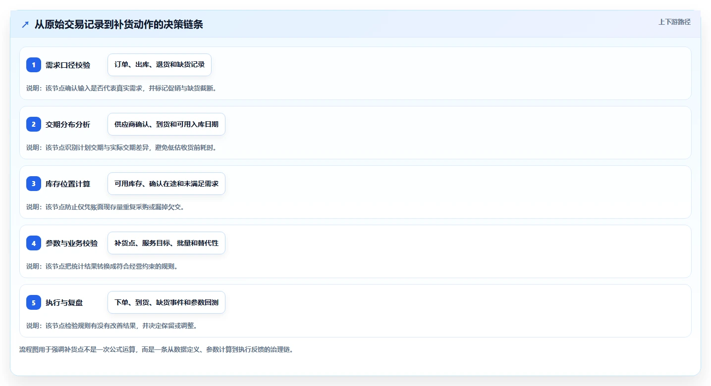Viewport: 711px width, 386px height.
Task: Click the step 2 number badge
Action: click(x=34, y=124)
